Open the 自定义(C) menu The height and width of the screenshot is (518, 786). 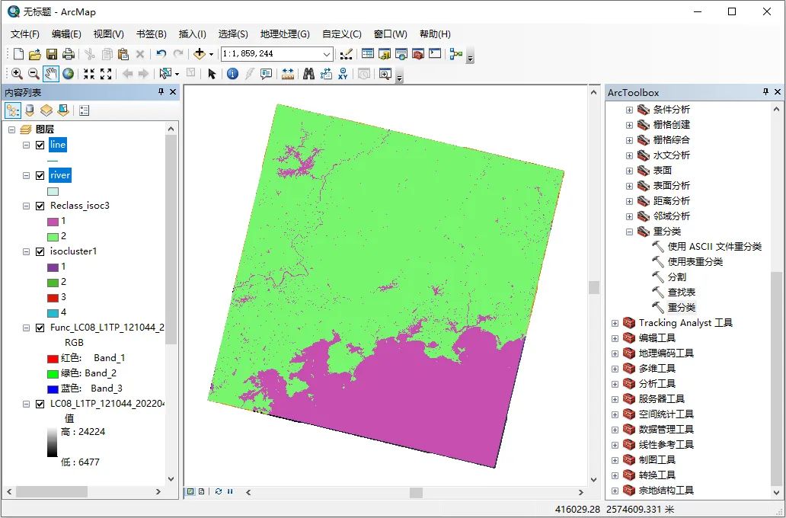[341, 34]
